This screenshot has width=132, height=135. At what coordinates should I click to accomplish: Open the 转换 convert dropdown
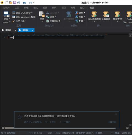click(55, 17)
